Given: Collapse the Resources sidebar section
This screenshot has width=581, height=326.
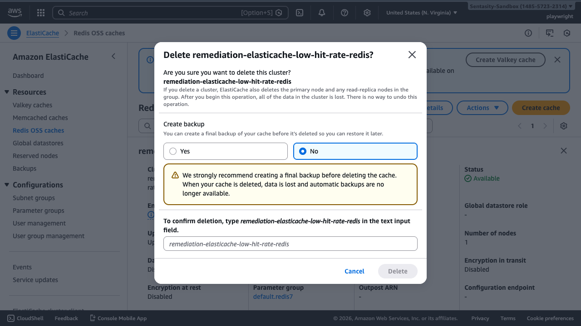Looking at the screenshot, I should point(7,92).
